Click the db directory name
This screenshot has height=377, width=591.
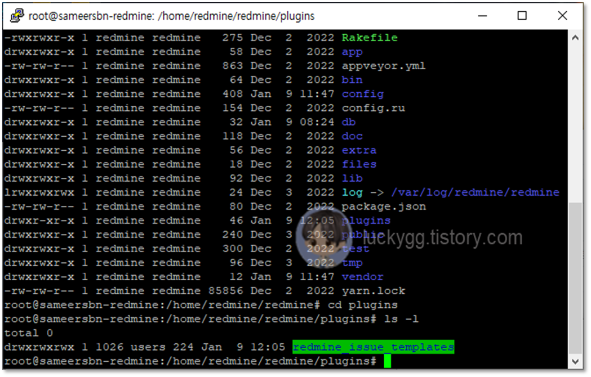(349, 122)
